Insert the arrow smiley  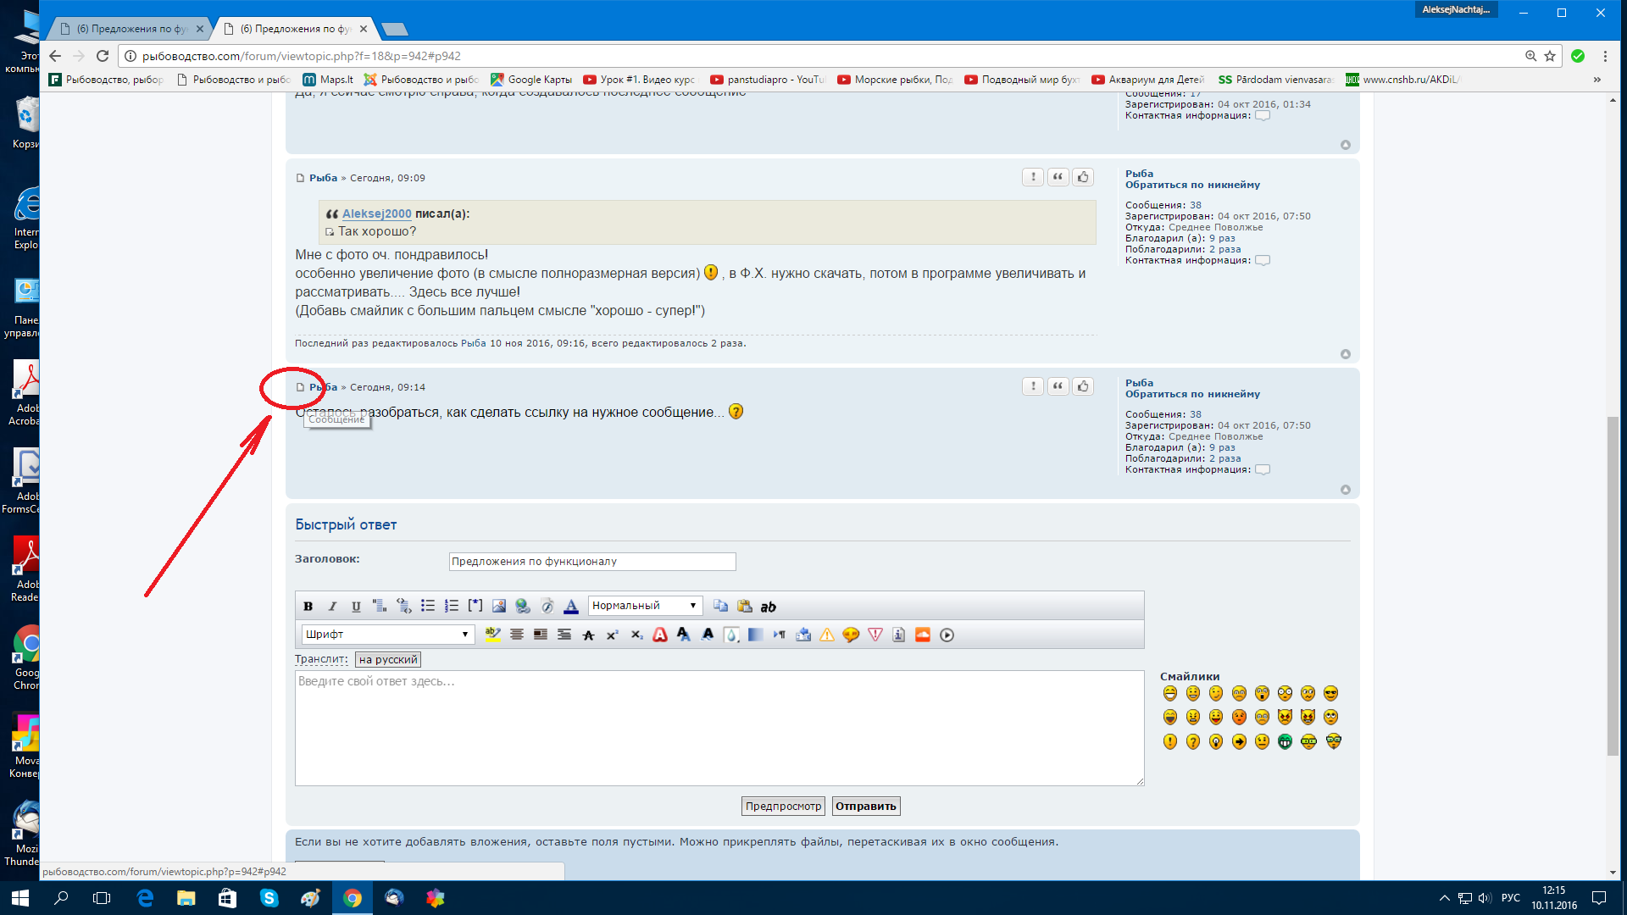[x=1239, y=741]
